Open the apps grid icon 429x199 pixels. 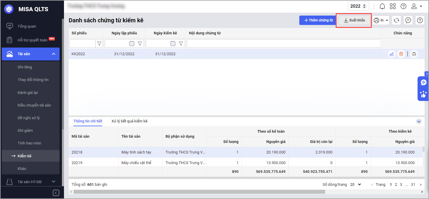pos(393,6)
